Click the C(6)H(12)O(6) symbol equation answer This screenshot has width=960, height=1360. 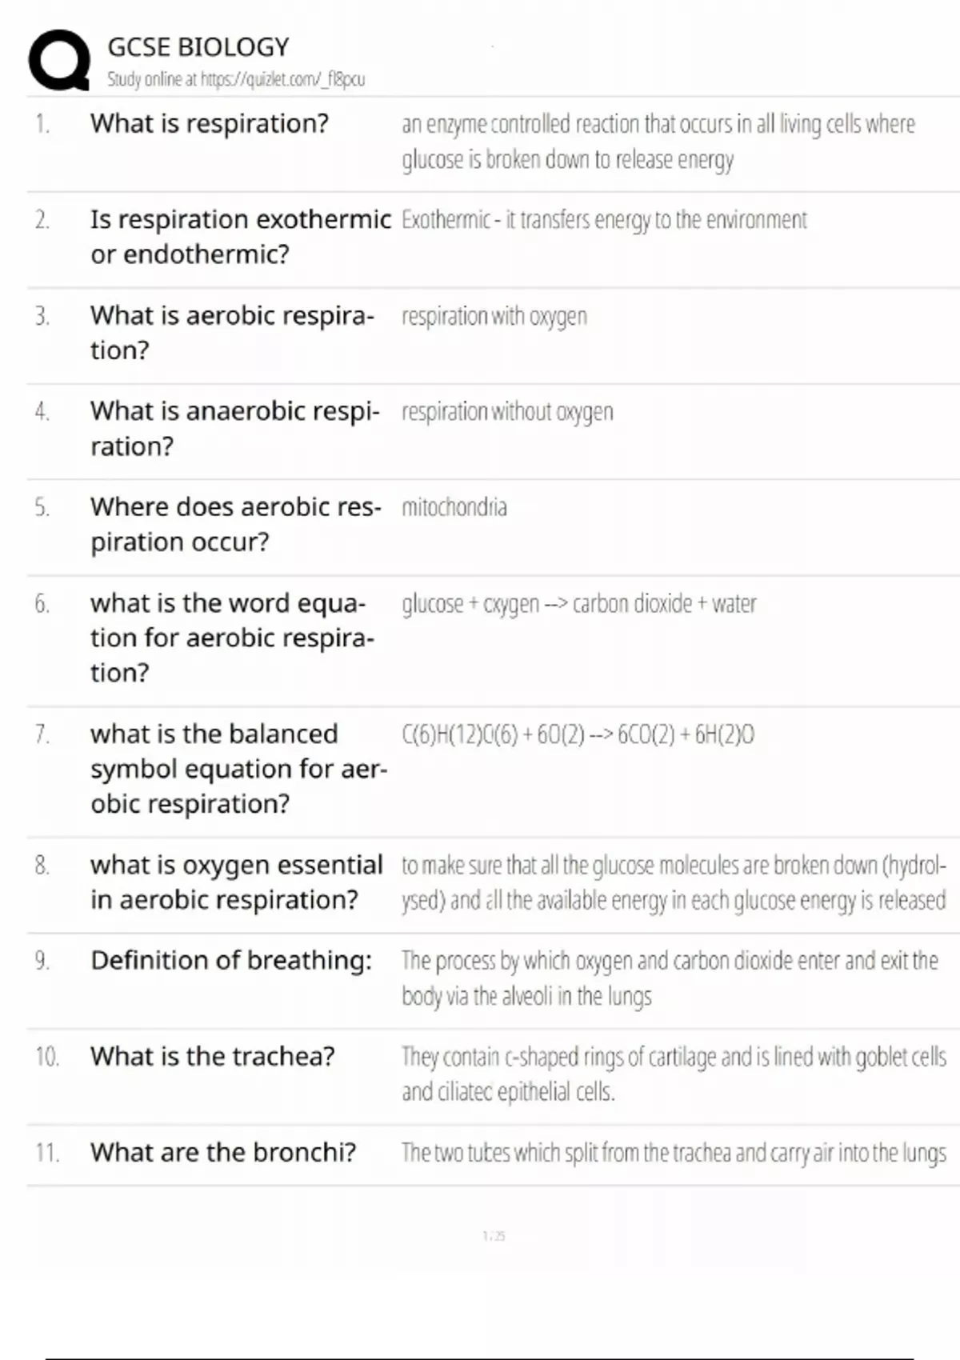[x=578, y=734]
